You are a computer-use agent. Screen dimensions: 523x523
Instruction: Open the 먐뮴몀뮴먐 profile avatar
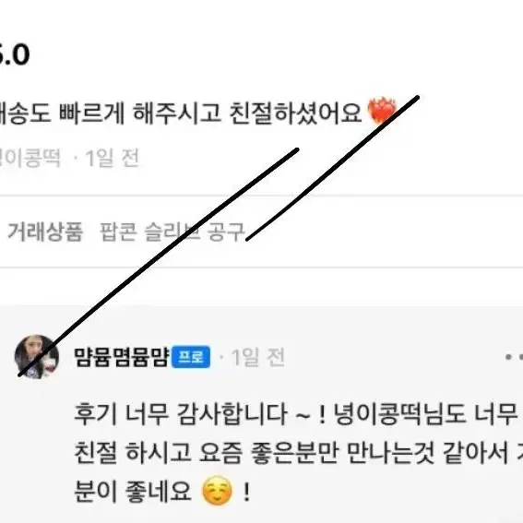coord(37,357)
